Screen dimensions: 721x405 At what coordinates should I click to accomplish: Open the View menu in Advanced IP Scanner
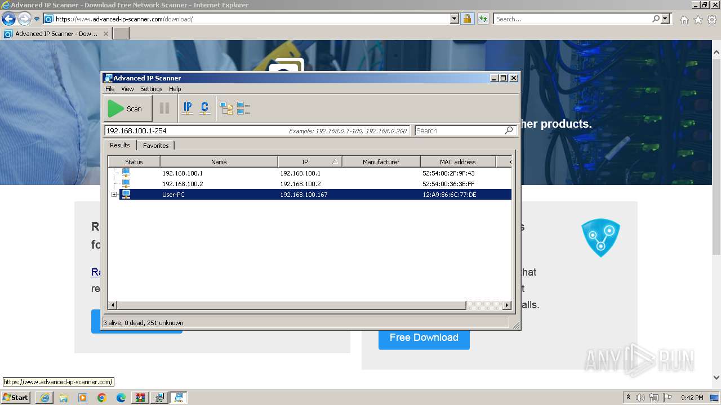(128, 89)
